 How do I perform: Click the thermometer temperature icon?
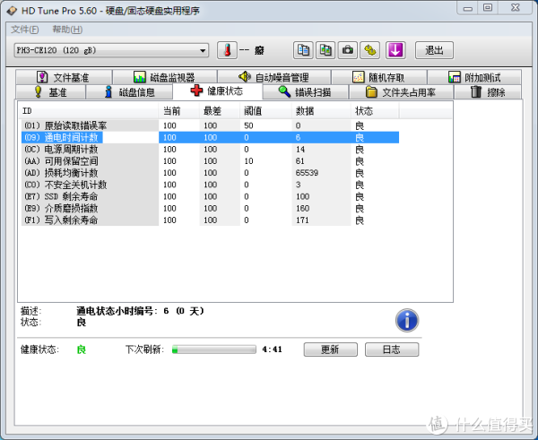click(227, 50)
